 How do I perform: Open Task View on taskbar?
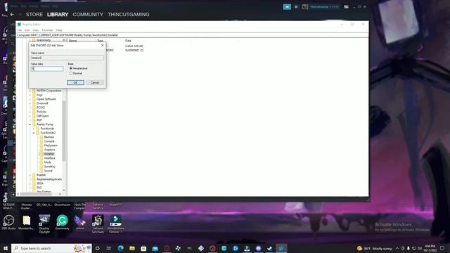[x=109, y=248]
